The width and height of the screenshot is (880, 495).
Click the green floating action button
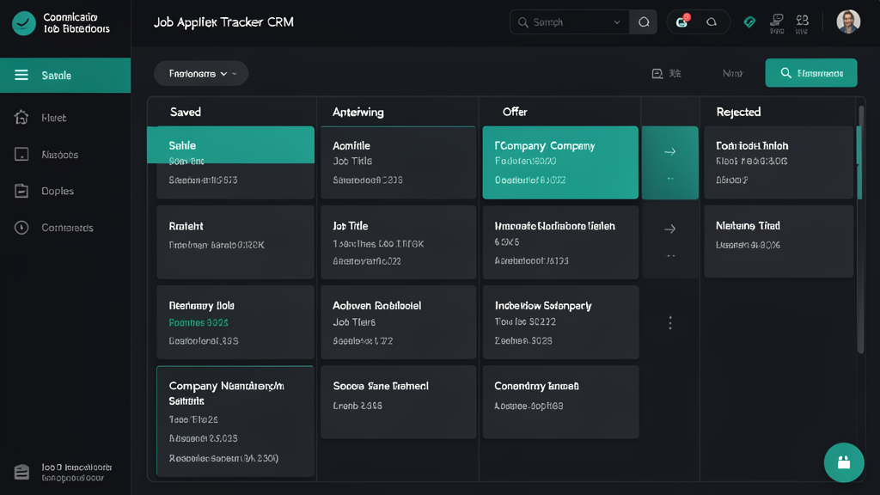(844, 462)
